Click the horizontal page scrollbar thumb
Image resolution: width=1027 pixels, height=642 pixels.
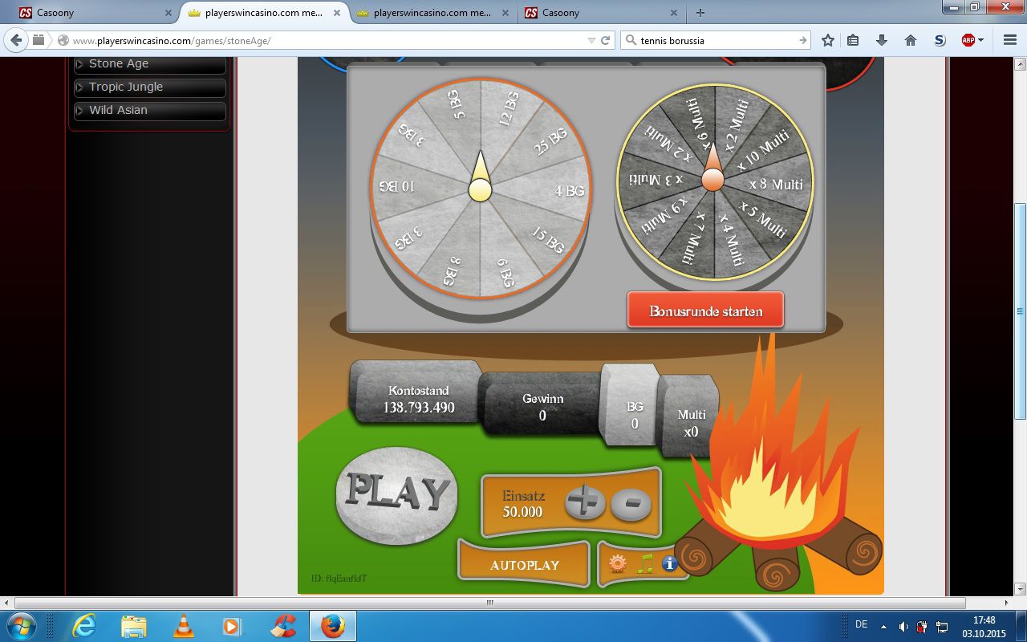(x=489, y=603)
